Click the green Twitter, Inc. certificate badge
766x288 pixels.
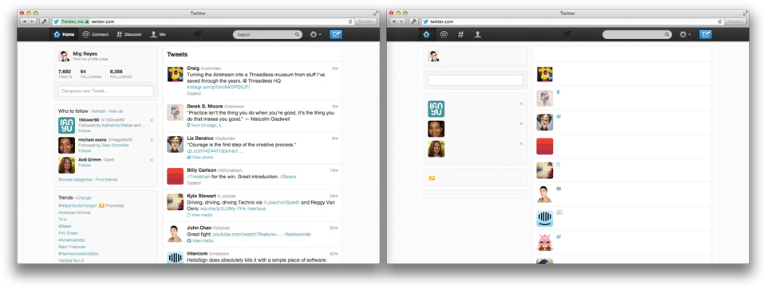pos(75,21)
